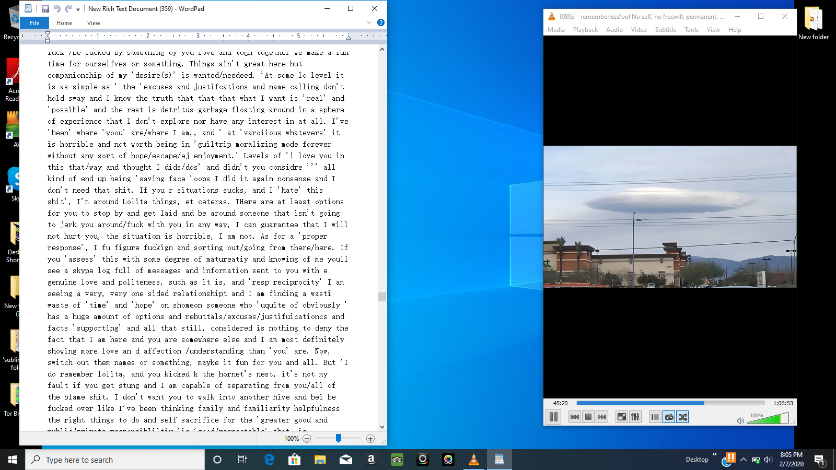Open the Audio menu in VLC
836x470 pixels.
[614, 30]
